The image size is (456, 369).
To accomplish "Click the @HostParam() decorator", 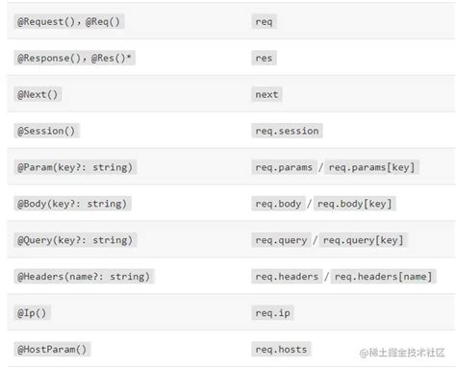I will [x=52, y=349].
